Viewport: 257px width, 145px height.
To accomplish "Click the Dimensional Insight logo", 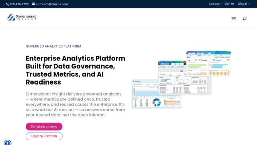I will point(22,17).
